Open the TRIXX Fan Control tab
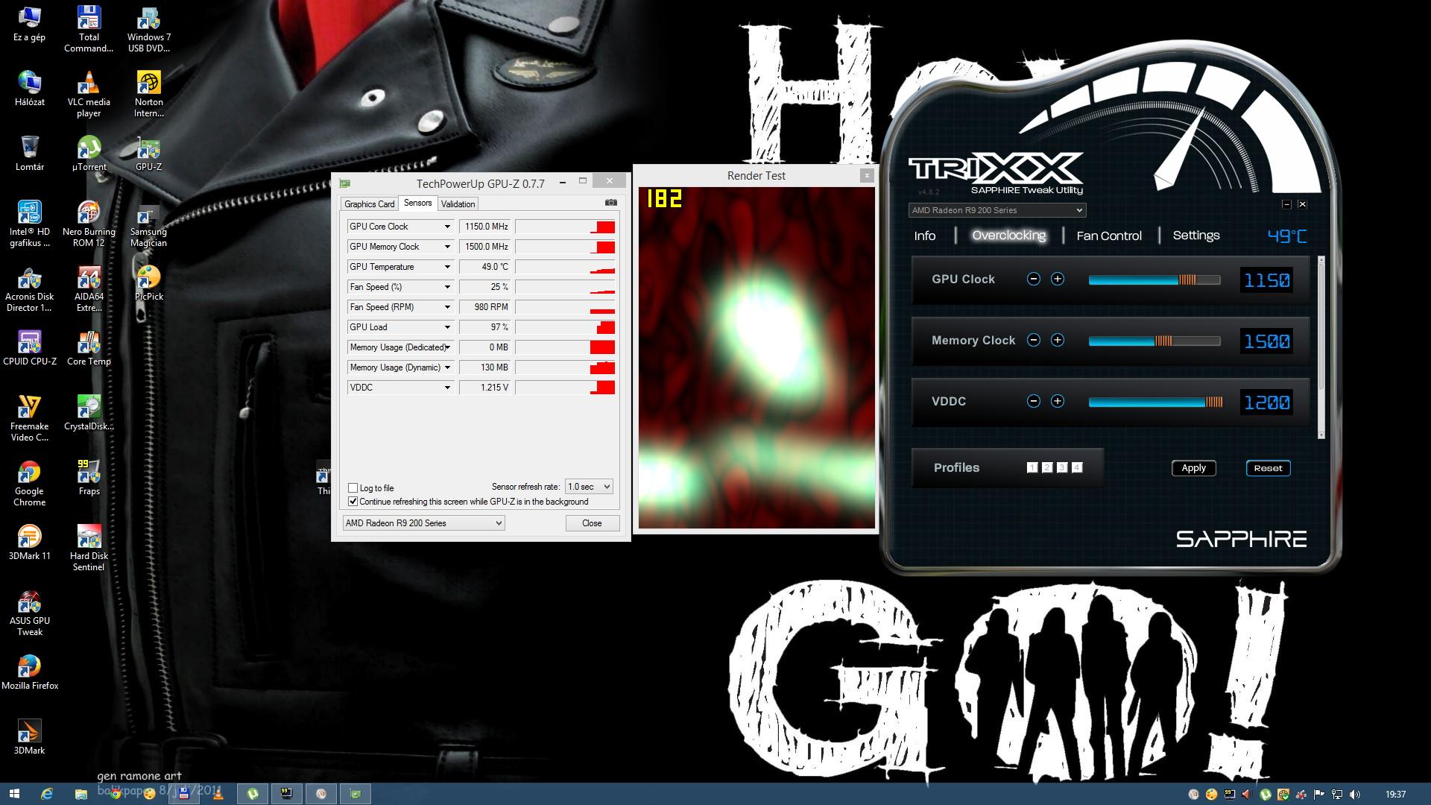 coord(1109,236)
